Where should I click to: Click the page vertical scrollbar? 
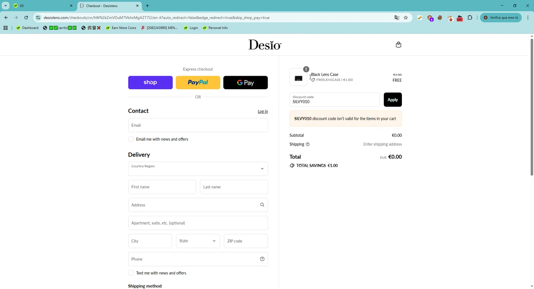(532, 107)
